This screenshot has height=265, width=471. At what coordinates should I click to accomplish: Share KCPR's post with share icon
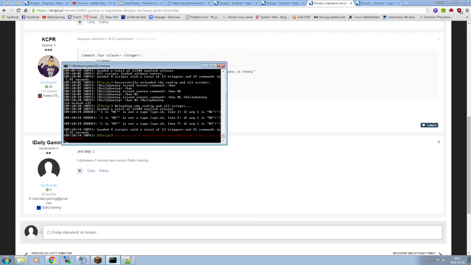point(439,39)
